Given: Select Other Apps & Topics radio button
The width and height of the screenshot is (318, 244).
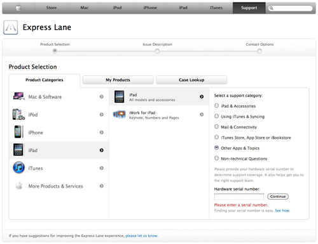Looking at the screenshot, I should tap(216, 148).
